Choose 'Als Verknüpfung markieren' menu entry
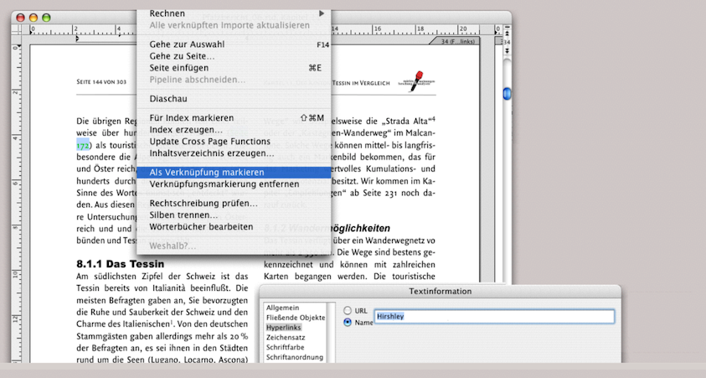 201,172
